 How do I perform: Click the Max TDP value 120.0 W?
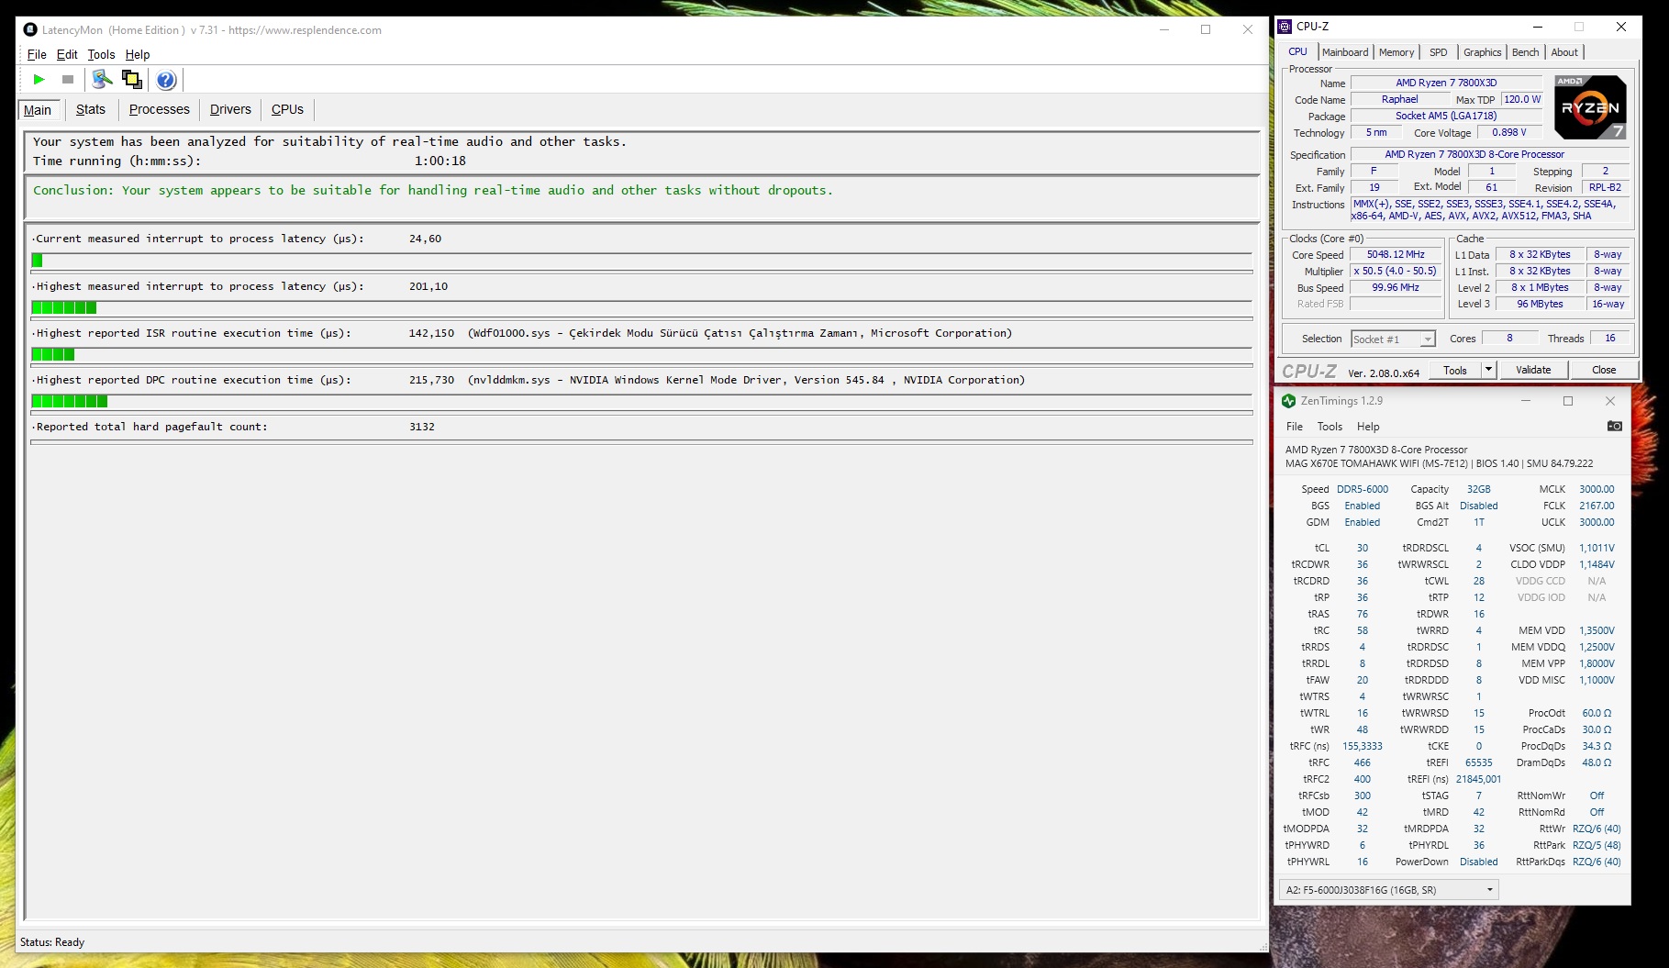tap(1522, 100)
